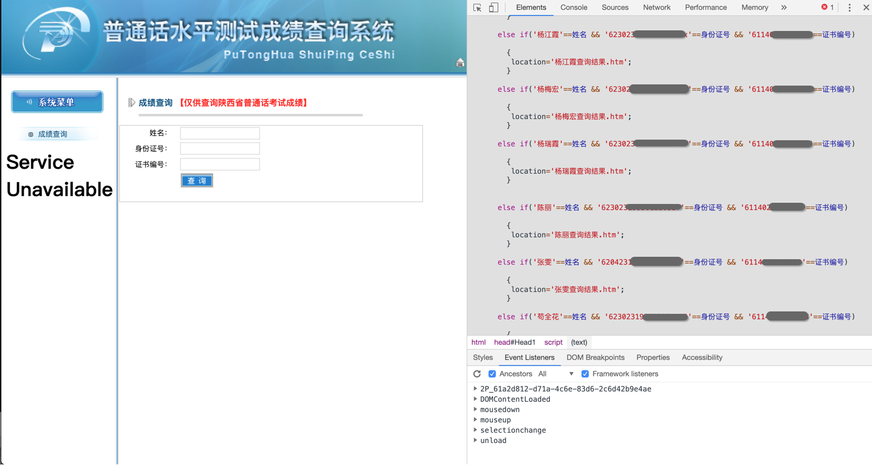The width and height of the screenshot is (872, 465).
Task: Open the Properties pane
Action: pyautogui.click(x=653, y=358)
